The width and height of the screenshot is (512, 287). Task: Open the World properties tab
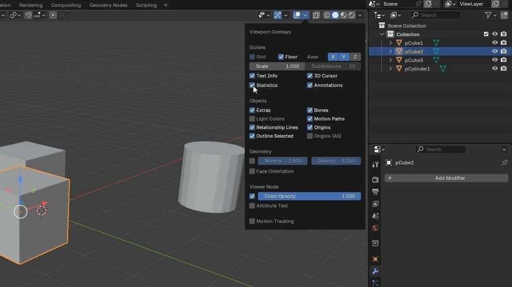pyautogui.click(x=375, y=228)
